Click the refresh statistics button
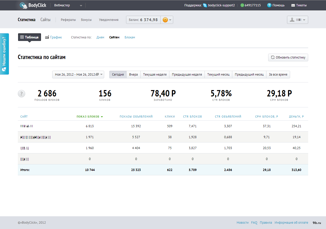326x229 pixels. [x=288, y=58]
